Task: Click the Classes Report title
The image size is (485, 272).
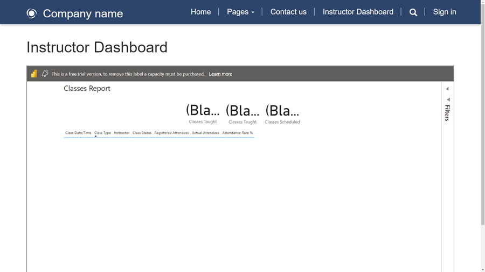Action: click(x=87, y=89)
